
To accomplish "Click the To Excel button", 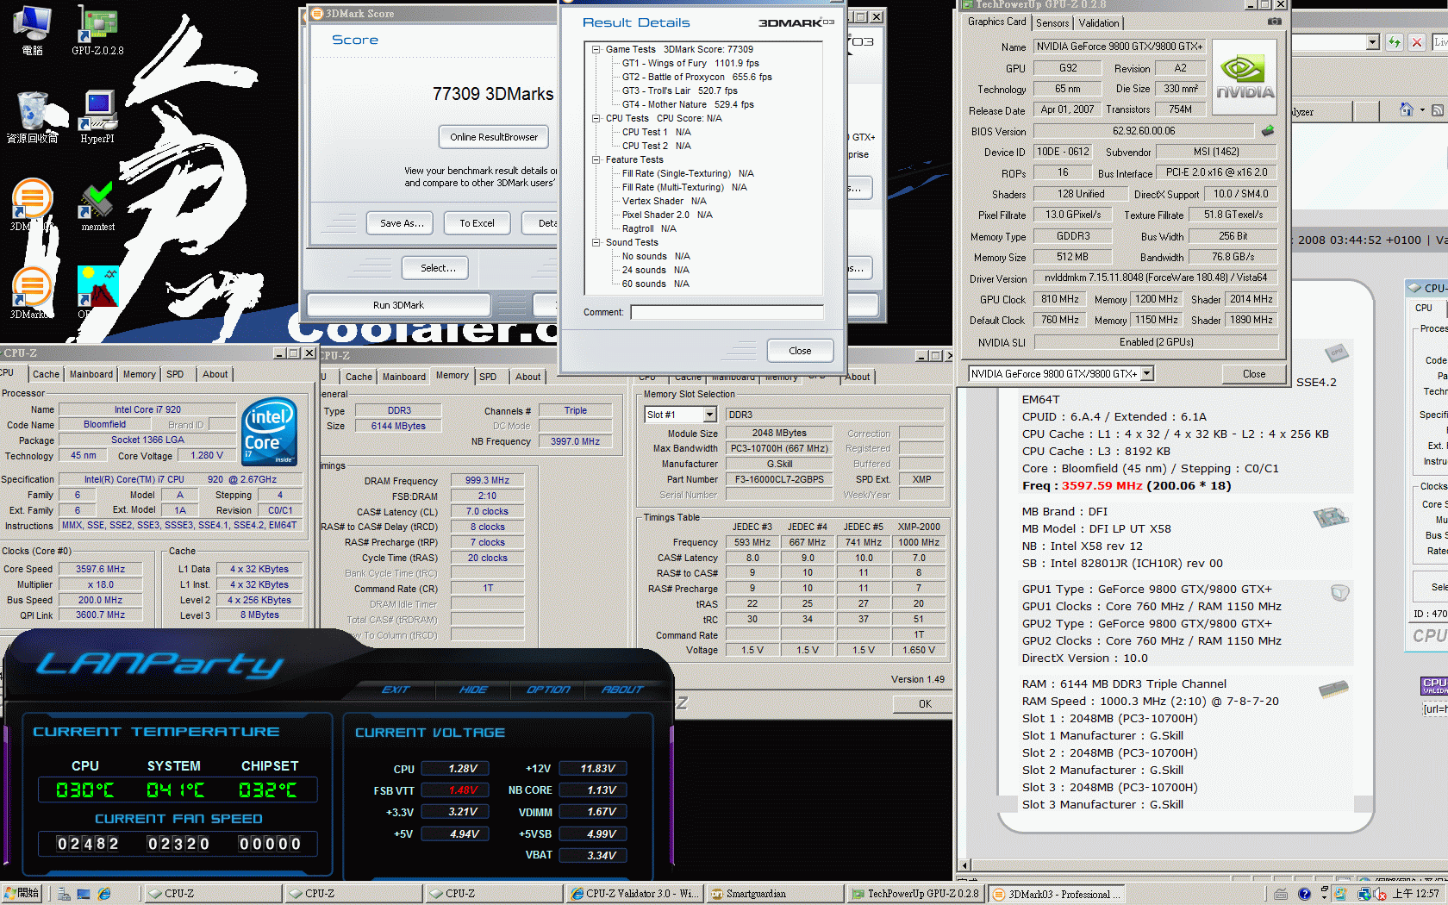I will pyautogui.click(x=477, y=223).
